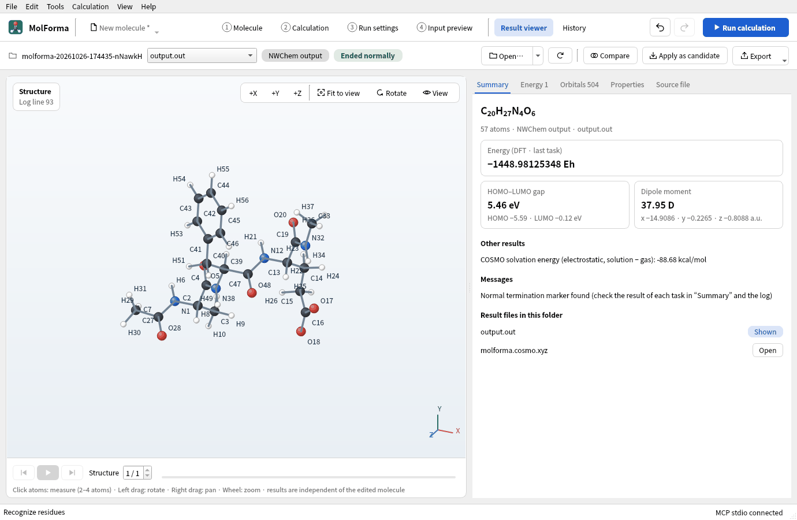
Task: Click the HOMO–LUMO gap 5.46 eV value
Action: tap(504, 205)
